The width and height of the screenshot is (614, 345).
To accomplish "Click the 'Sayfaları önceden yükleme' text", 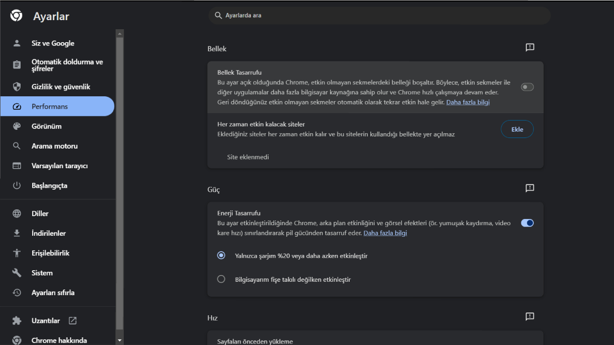I will [255, 342].
